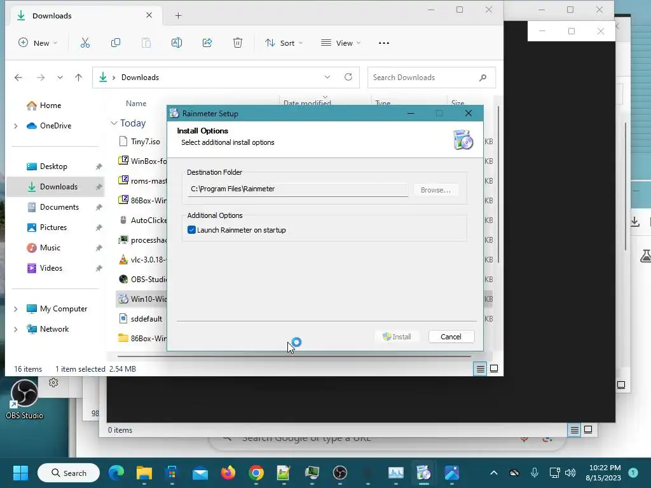Open Firefox from taskbar
This screenshot has height=488, width=651.
[228, 473]
